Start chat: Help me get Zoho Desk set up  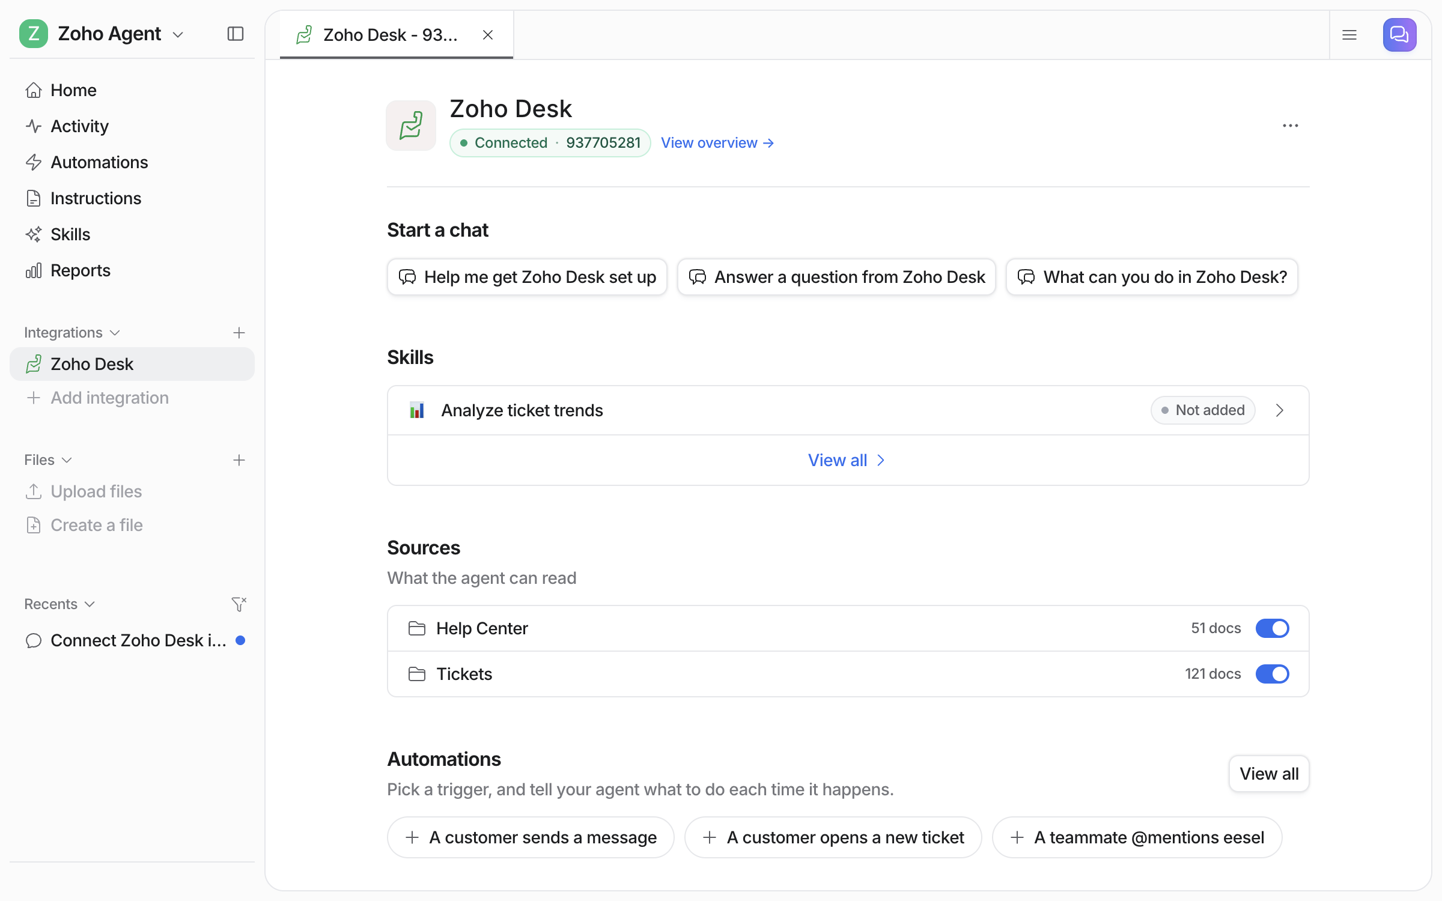(527, 277)
